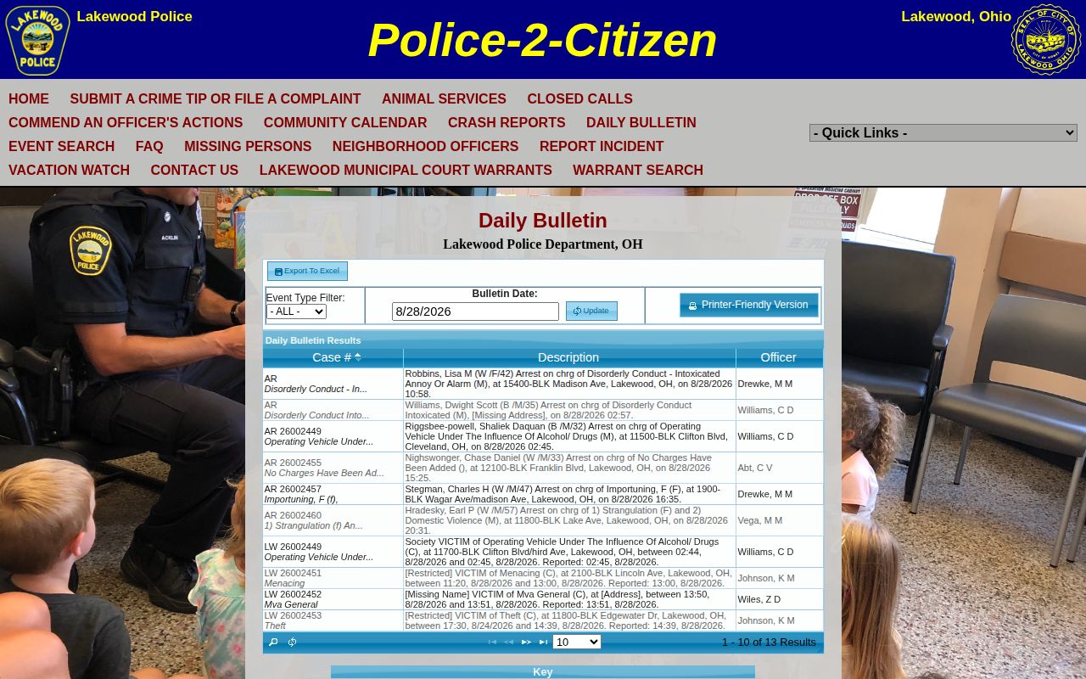
Task: Open the Printer-Friendly Version
Action: [x=749, y=305]
